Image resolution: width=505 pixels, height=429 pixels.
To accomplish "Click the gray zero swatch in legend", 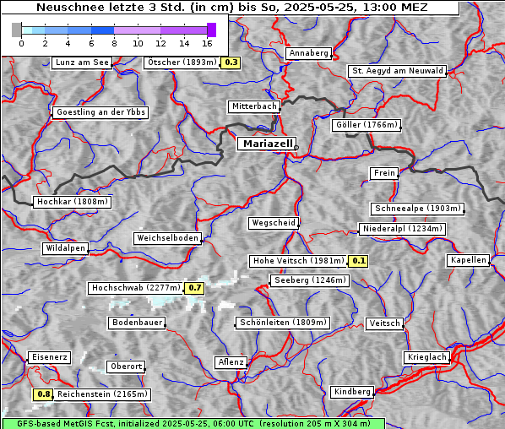I will 16,30.
